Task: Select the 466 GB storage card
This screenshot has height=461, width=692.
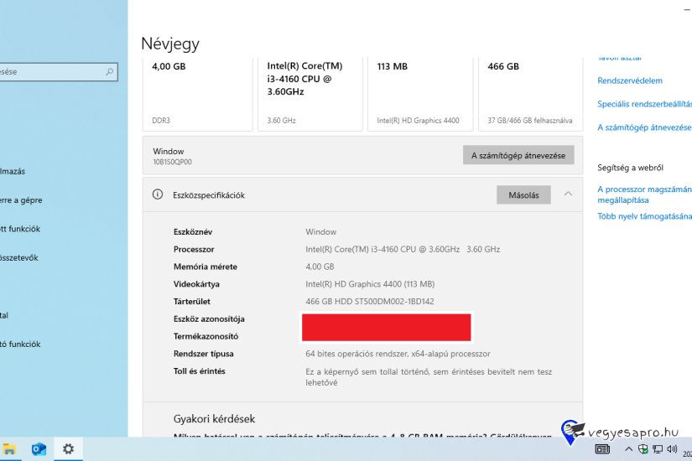Action: [530, 92]
